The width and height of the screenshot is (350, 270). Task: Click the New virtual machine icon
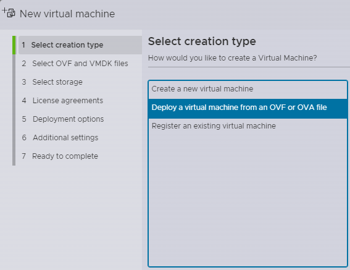click(x=8, y=12)
